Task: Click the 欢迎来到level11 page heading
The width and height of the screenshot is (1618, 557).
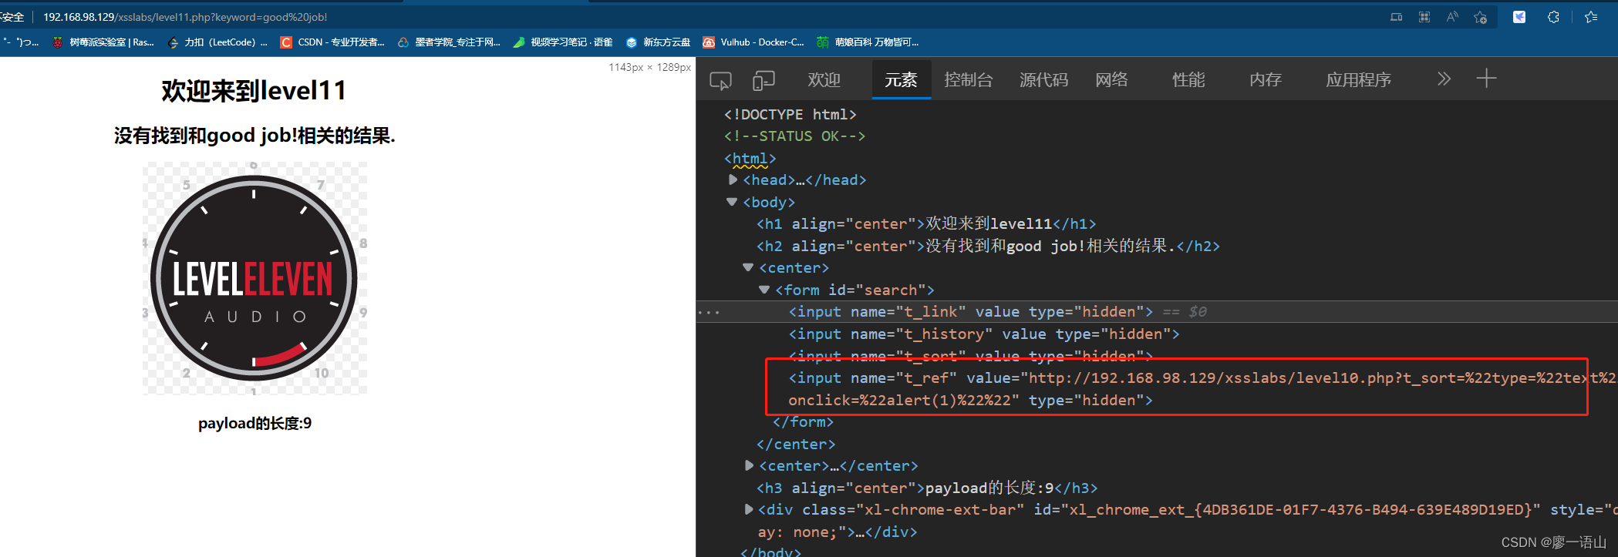Action: pyautogui.click(x=254, y=91)
